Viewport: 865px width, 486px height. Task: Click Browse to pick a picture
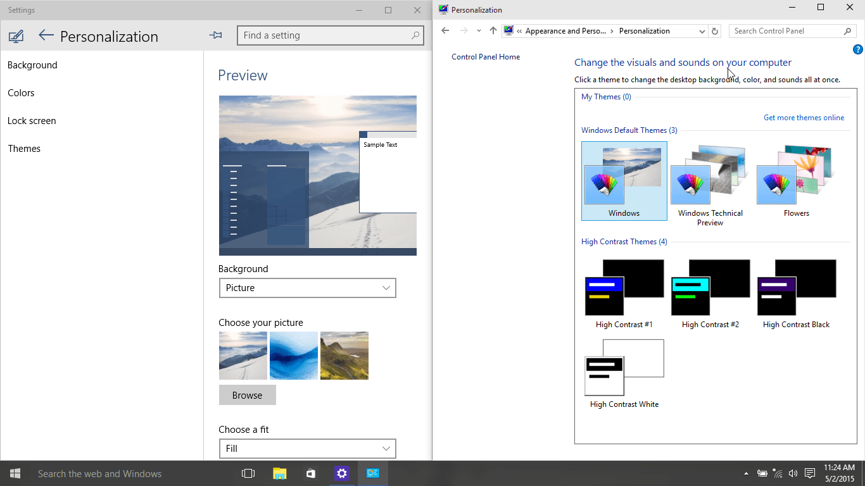pyautogui.click(x=247, y=395)
